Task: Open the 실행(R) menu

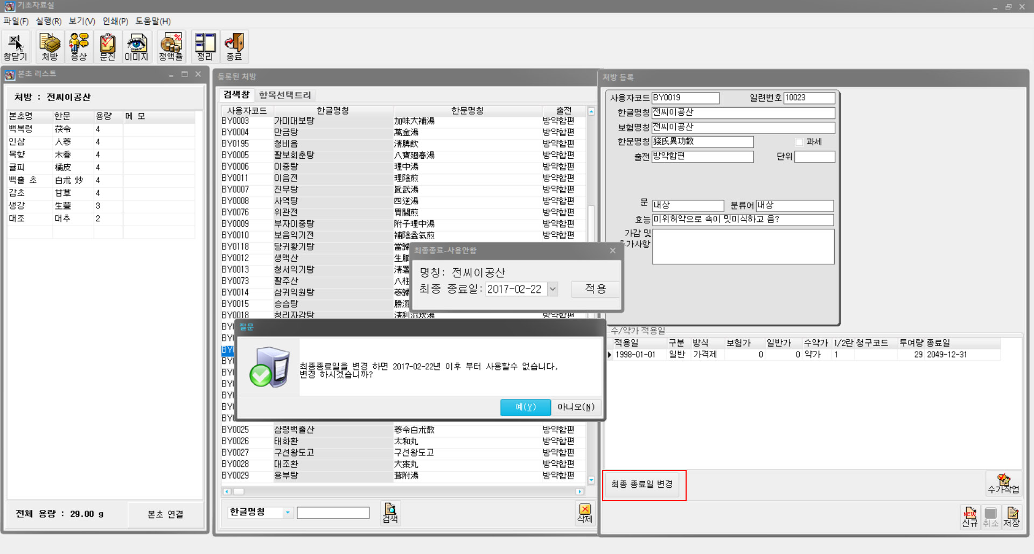Action: [48, 21]
